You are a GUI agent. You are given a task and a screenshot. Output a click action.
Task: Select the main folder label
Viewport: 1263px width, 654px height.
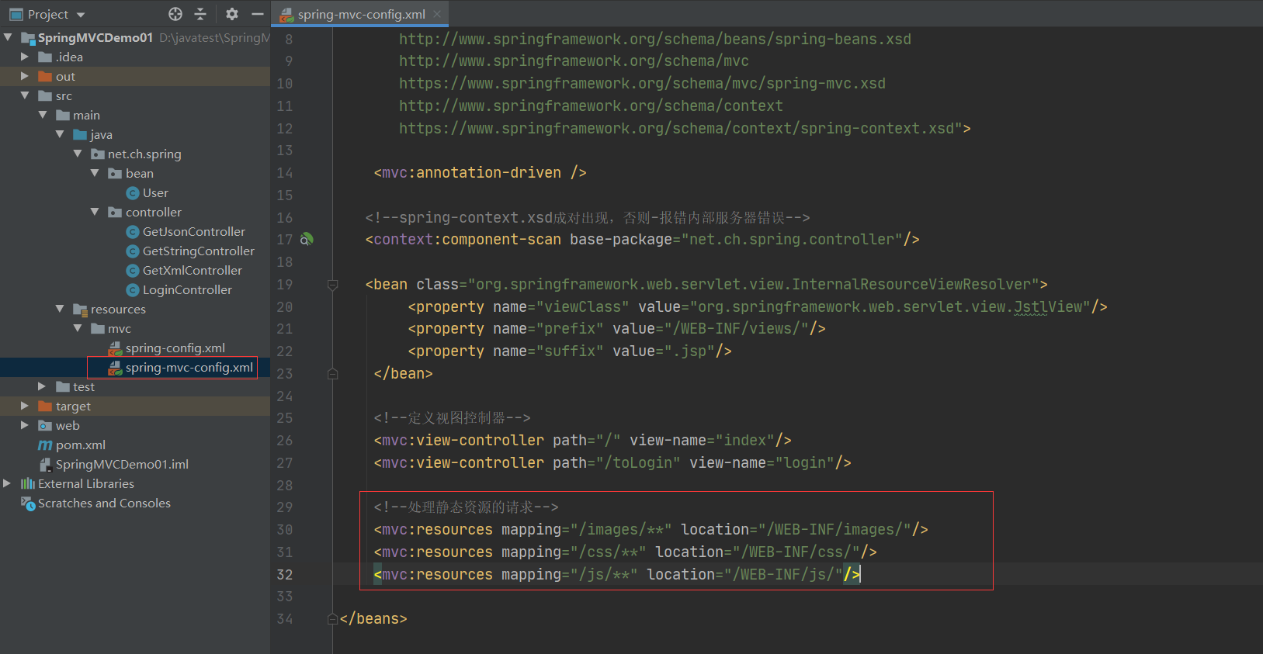86,116
